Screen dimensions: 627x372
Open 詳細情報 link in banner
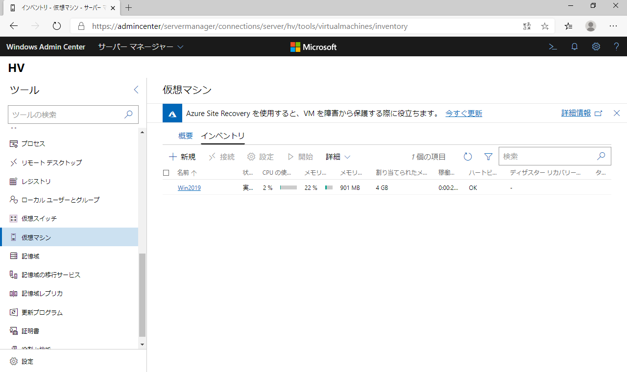click(x=581, y=113)
